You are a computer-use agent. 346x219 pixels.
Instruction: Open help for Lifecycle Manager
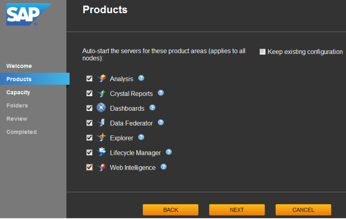[169, 152]
